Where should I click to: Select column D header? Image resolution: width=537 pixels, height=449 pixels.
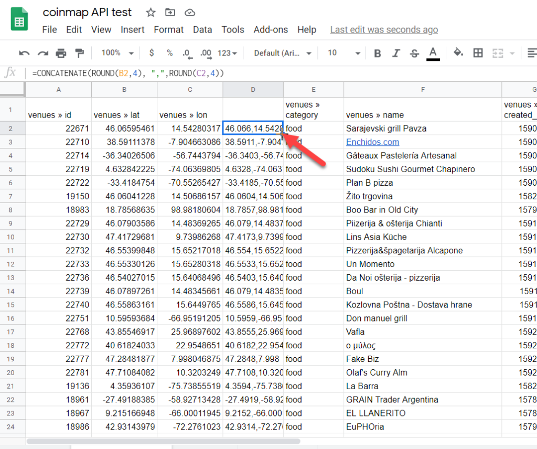[x=253, y=90]
